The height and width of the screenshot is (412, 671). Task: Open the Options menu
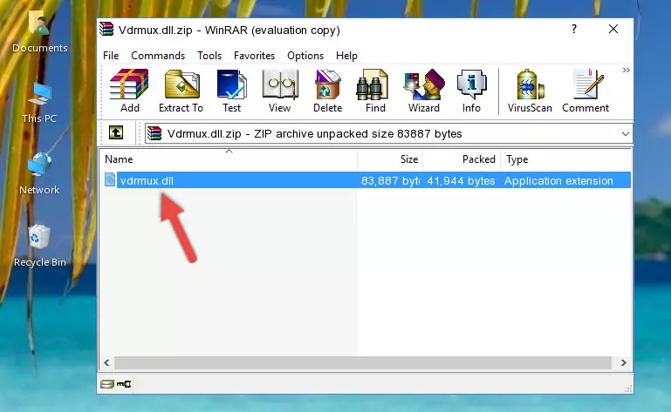point(305,56)
